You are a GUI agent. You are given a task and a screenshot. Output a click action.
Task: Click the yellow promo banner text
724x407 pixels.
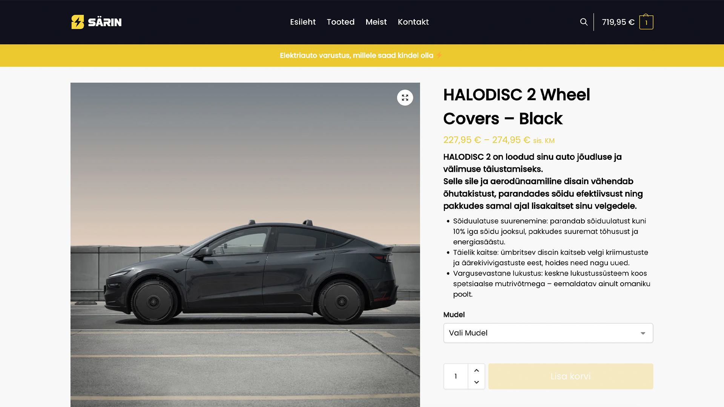pos(356,55)
